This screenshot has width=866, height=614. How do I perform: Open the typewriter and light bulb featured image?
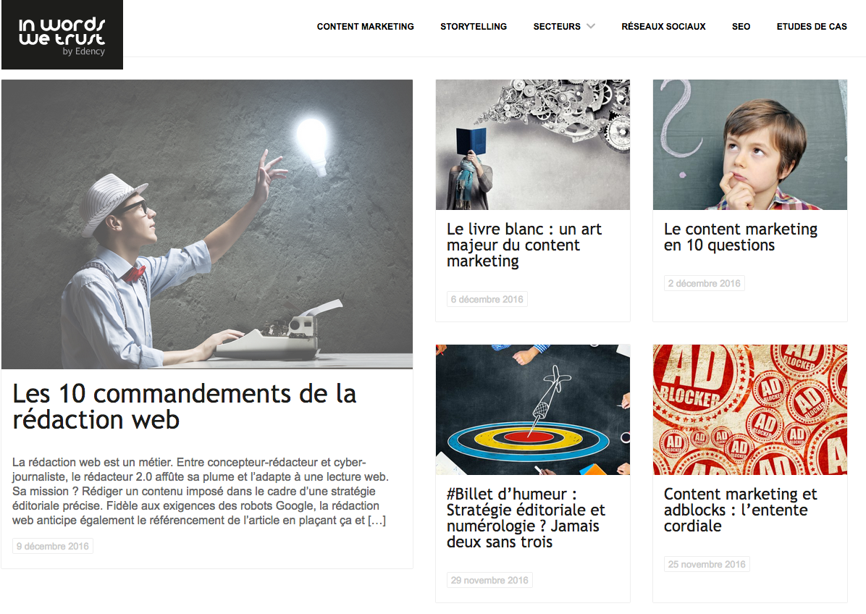pos(207,224)
